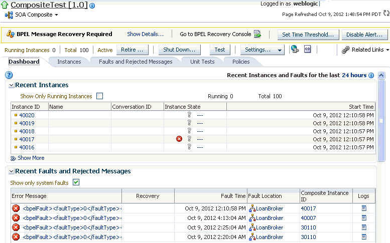The image size is (390, 243).
Task: Open instance 40018
Action: coord(27,131)
